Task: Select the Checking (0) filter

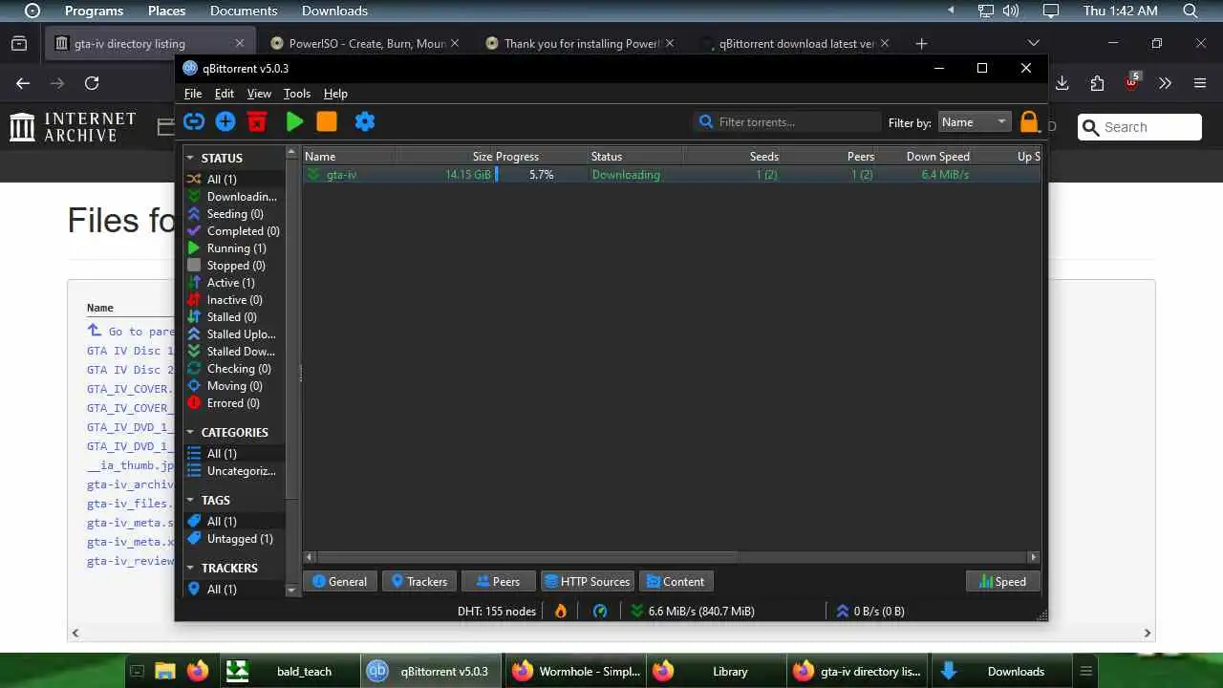Action: (x=233, y=369)
